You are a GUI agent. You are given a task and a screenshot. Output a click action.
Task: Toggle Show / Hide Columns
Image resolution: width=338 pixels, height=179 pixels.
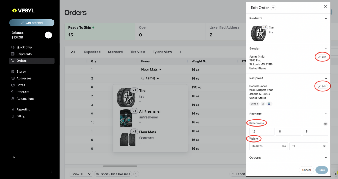click(113, 174)
